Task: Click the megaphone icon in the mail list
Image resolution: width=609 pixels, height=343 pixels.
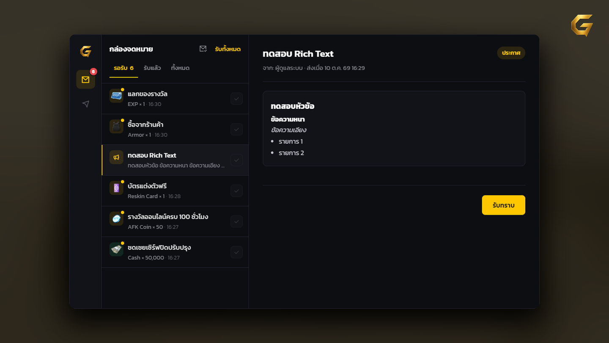Action: 116,157
